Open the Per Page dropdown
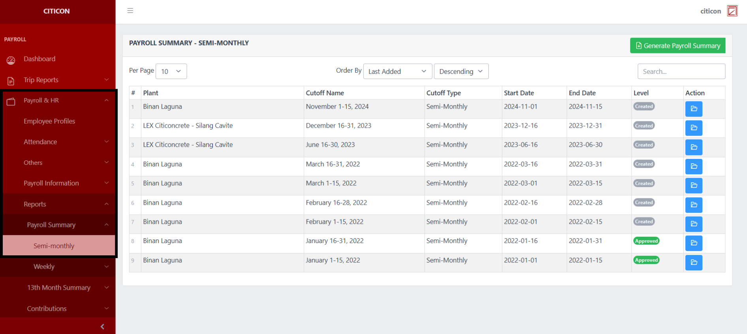The width and height of the screenshot is (747, 334). click(x=171, y=72)
